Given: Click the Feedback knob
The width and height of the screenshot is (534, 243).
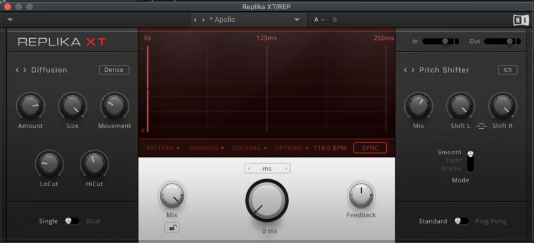Looking at the screenshot, I should point(361,195).
